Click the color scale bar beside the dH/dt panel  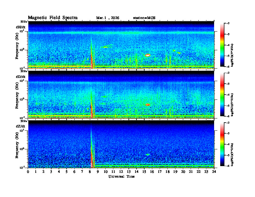point(222,45)
